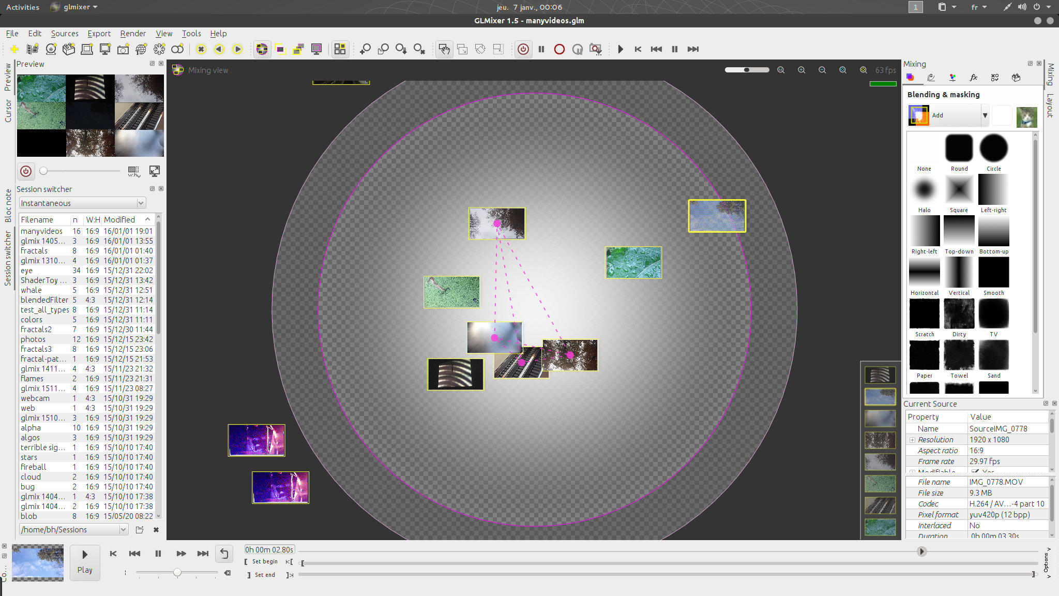This screenshot has height=596, width=1059.
Task: Open the Sources menu
Action: point(65,34)
